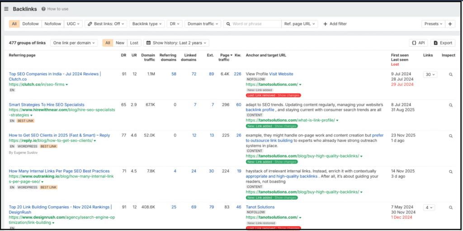Screen dimensions: 463x231
Task: Open the DR filter dropdown
Action: [175, 24]
